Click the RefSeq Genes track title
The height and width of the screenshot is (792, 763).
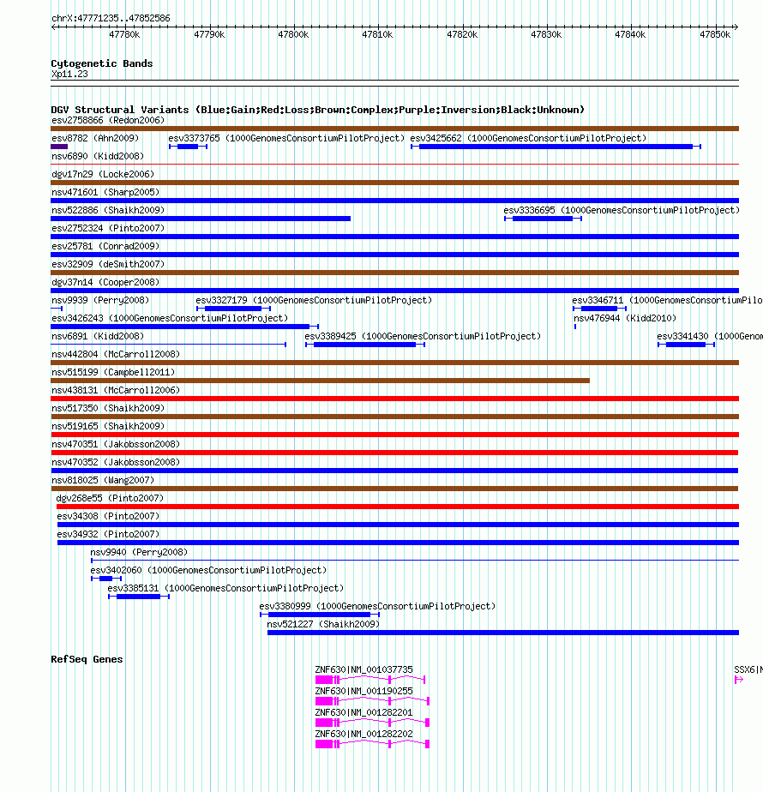[87, 659]
